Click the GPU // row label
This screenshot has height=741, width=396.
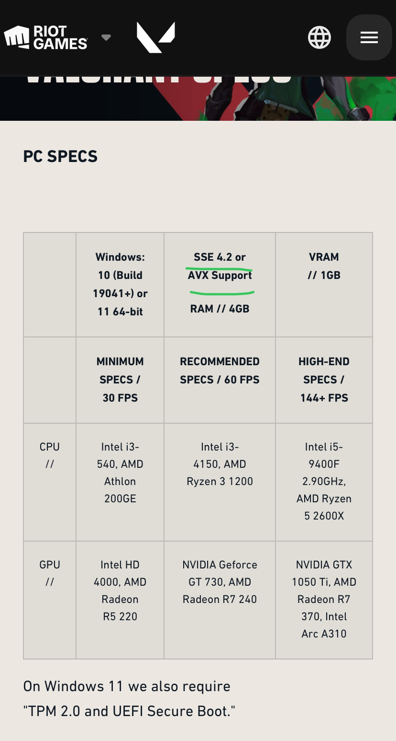[x=50, y=573]
